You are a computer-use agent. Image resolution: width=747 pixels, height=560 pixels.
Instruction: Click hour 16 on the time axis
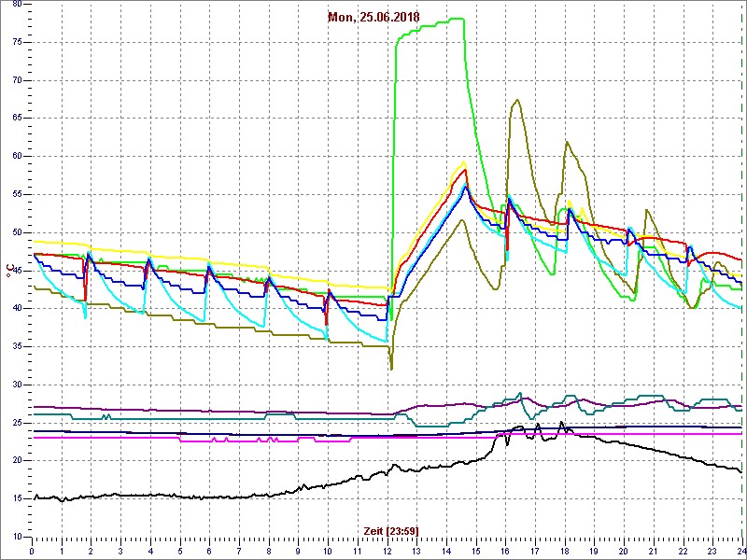[505, 551]
